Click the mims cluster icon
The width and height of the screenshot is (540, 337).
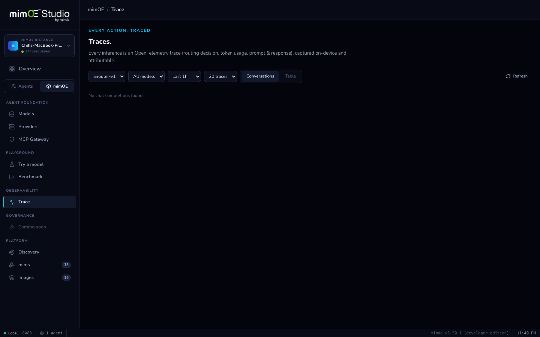point(12,265)
